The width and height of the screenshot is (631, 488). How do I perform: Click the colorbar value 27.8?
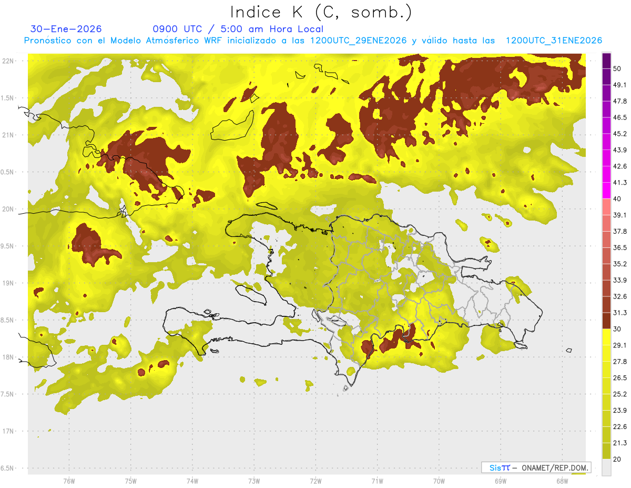point(620,362)
